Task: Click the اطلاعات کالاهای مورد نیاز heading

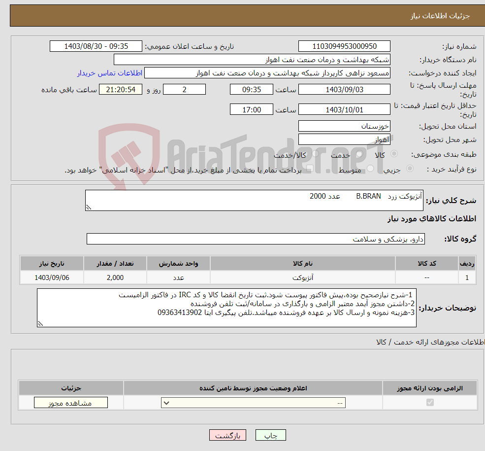Action: tap(432, 219)
